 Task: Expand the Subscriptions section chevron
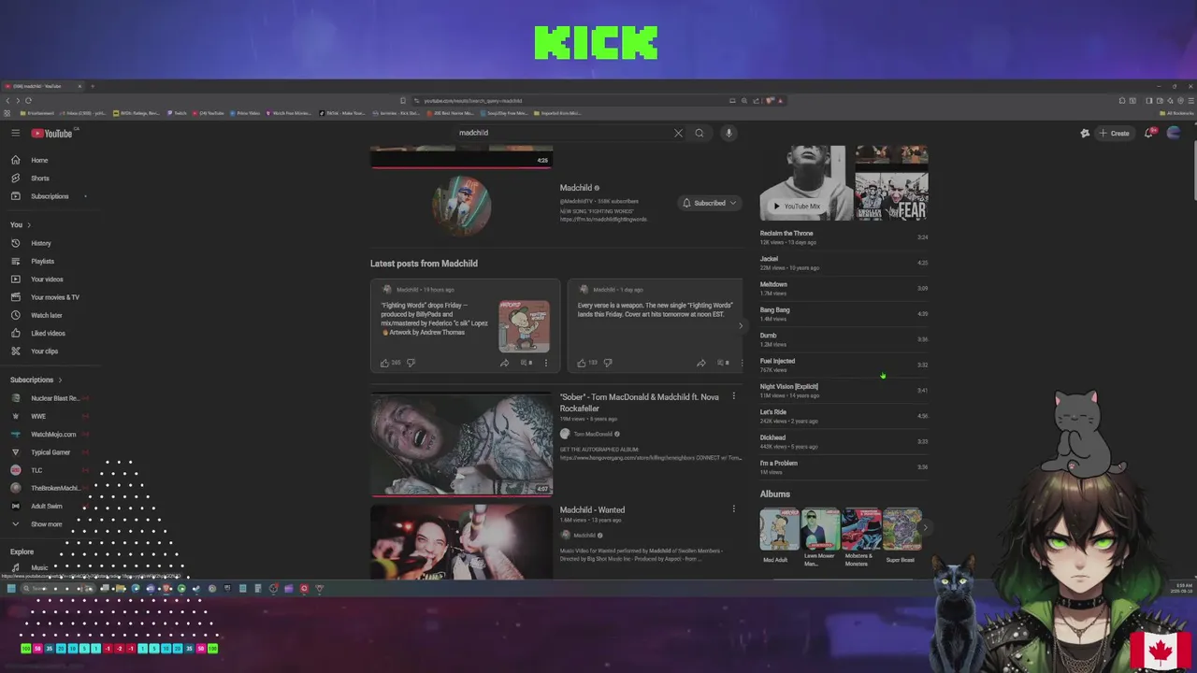60,379
